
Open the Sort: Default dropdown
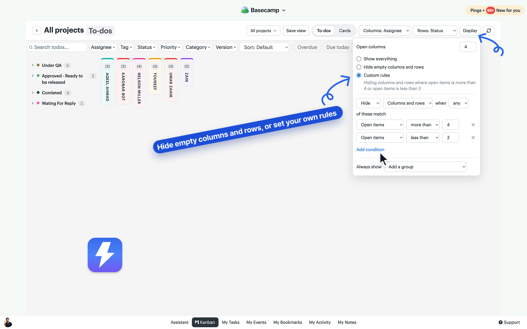pyautogui.click(x=265, y=47)
